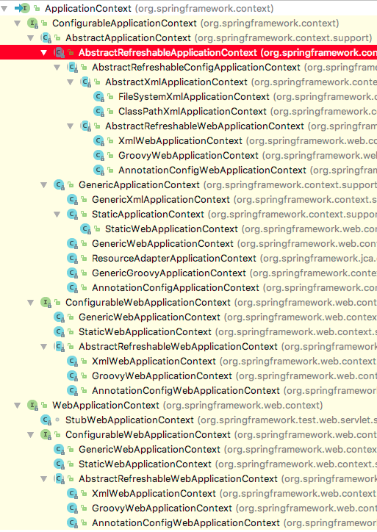
Task: Select the 'GenericApplicationContext' row text
Action: [x=139, y=185]
